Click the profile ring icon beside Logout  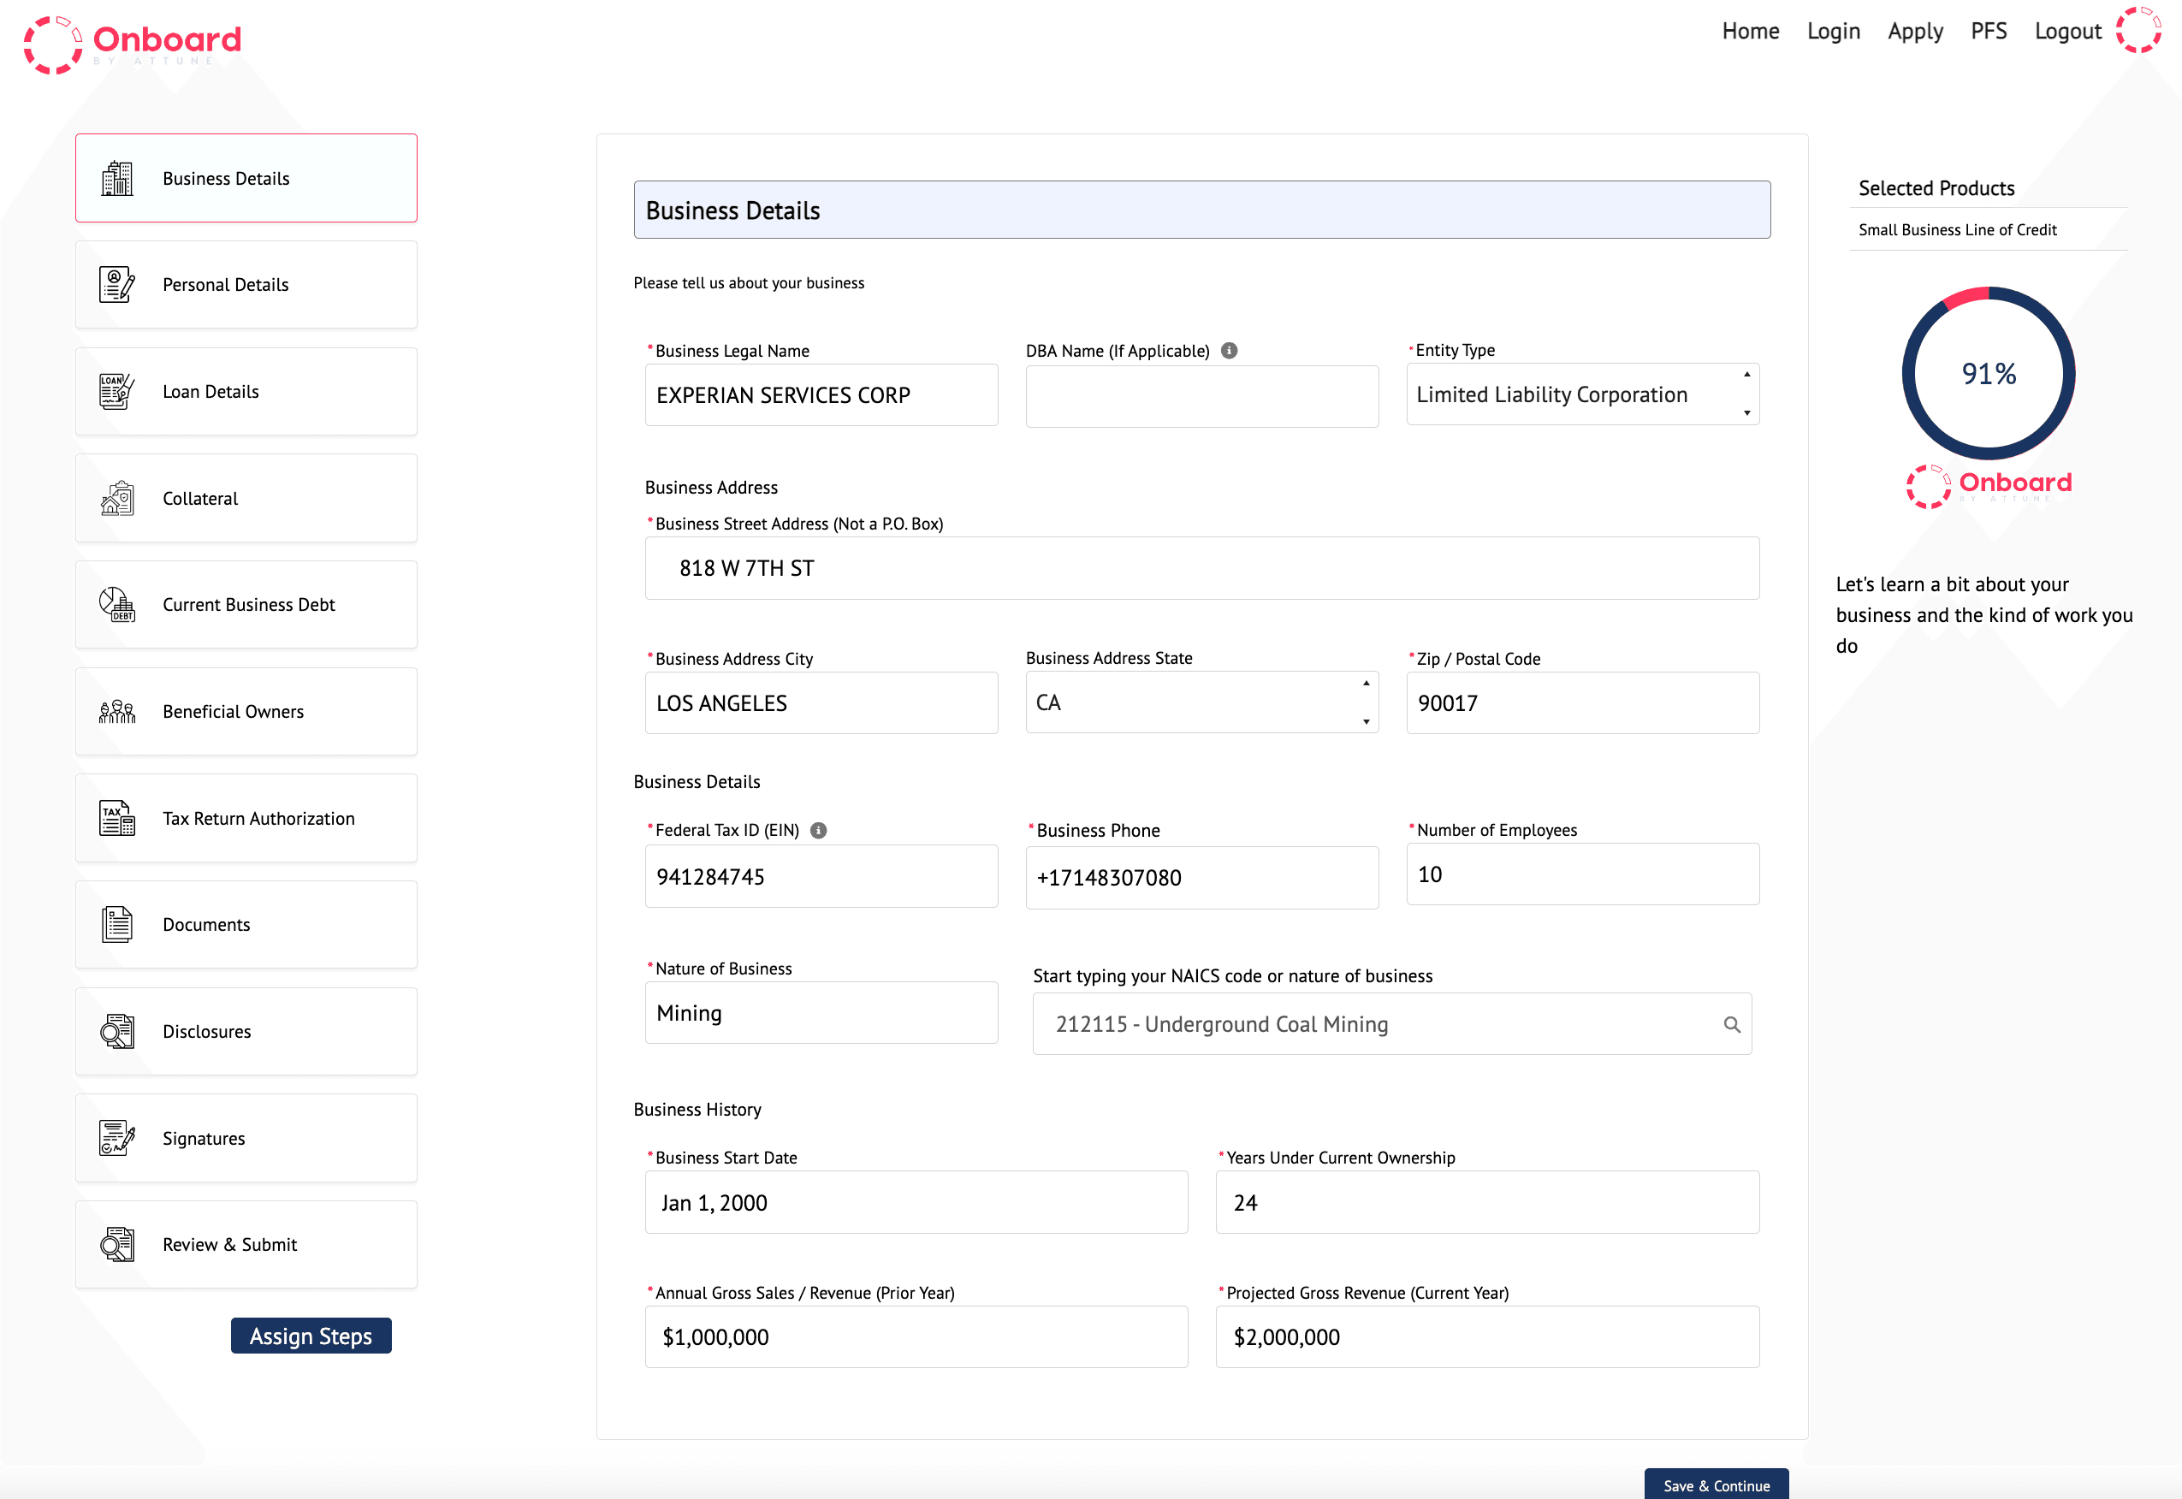pos(2139,30)
